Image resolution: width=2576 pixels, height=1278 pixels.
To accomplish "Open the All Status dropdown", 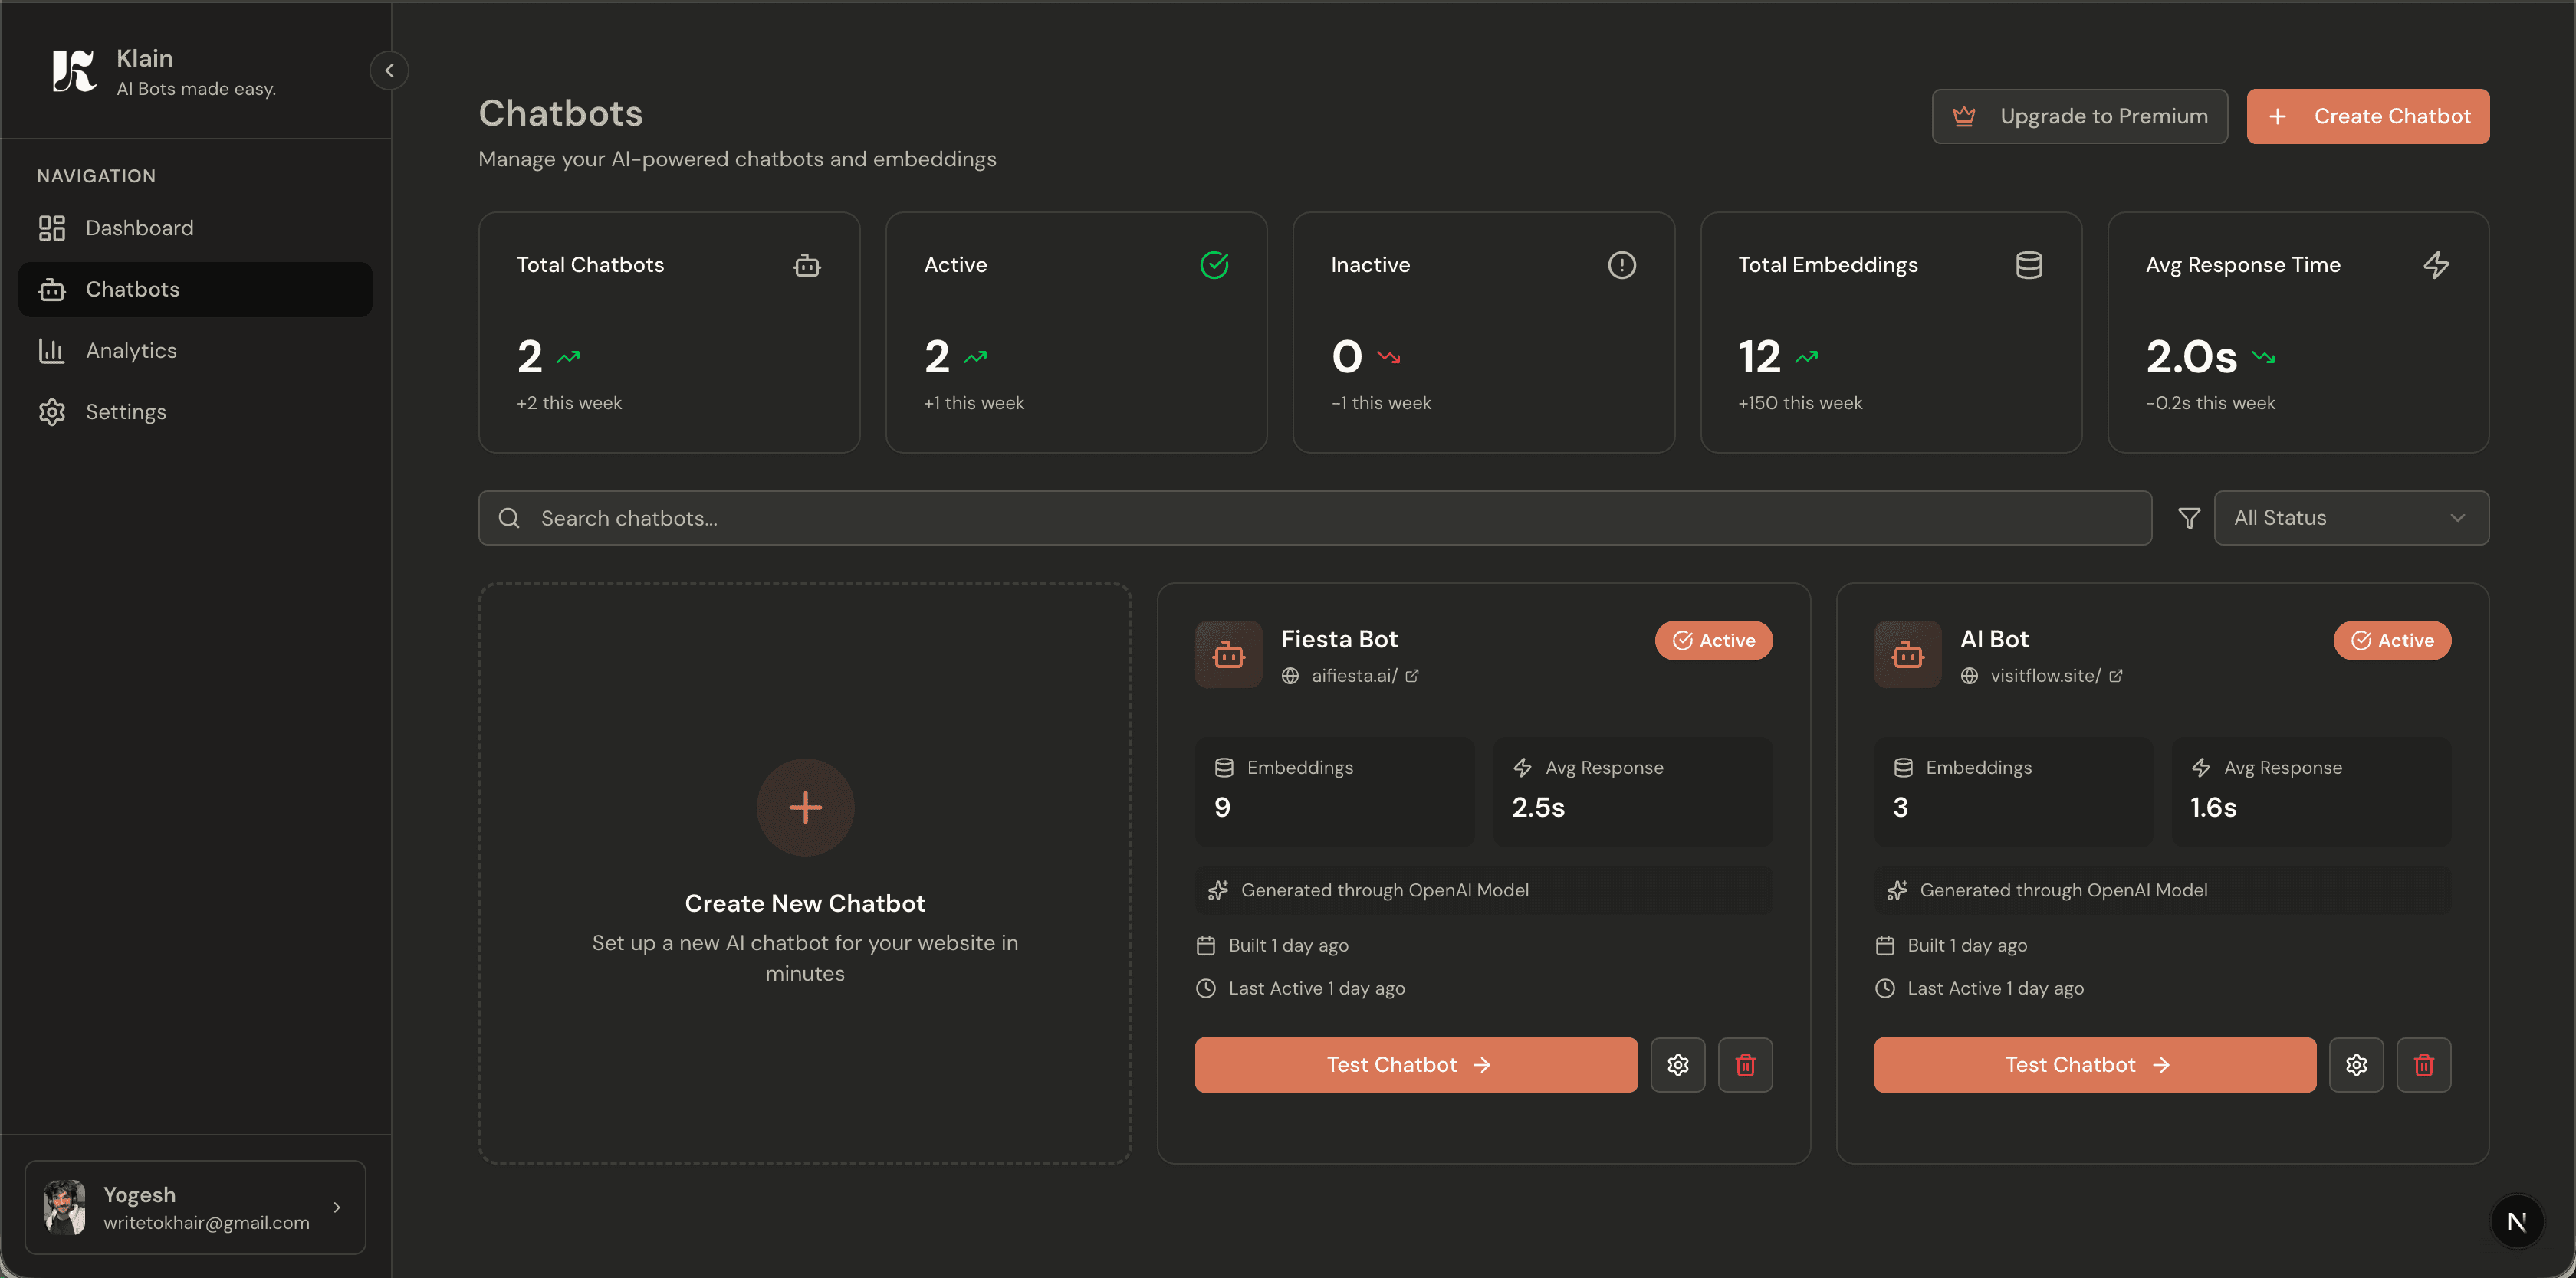I will coord(2352,518).
